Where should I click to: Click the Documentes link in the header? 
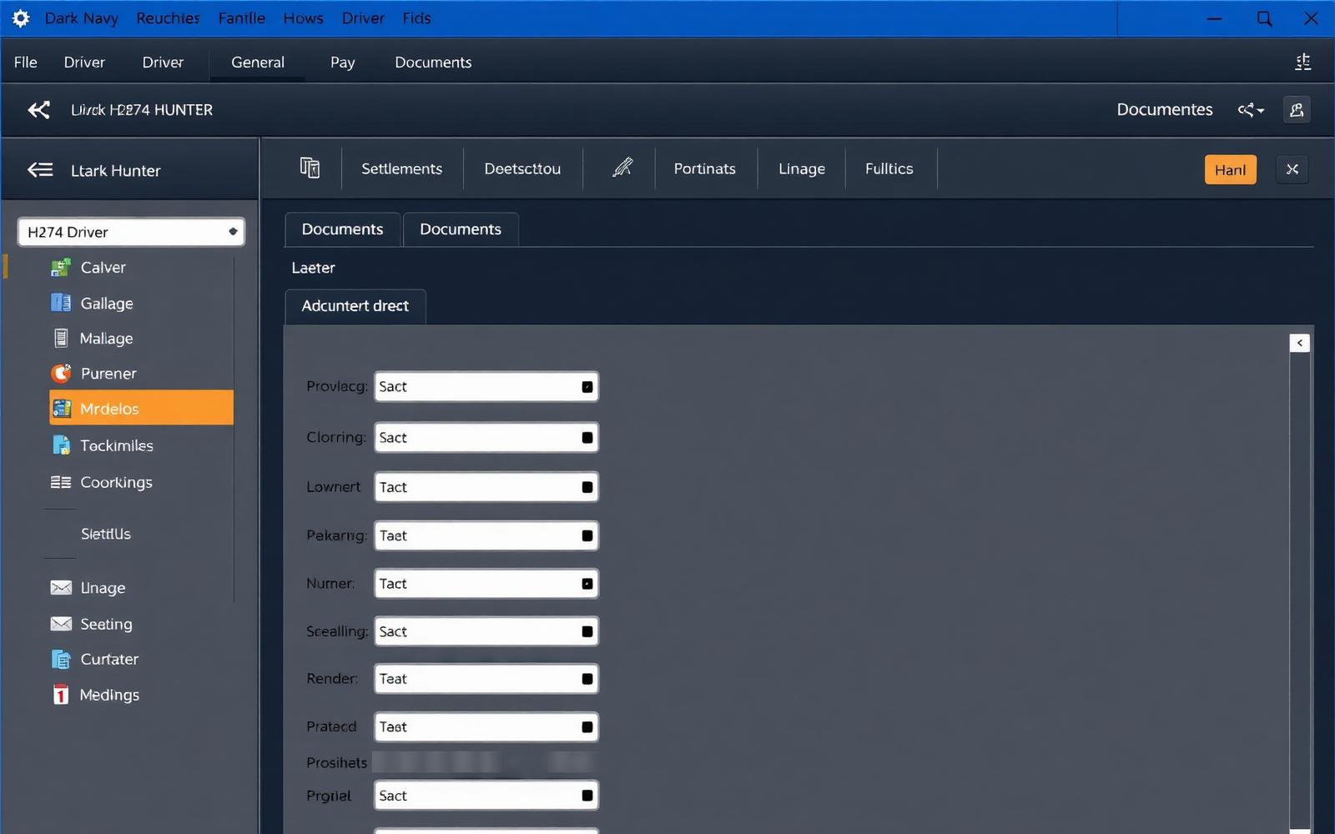click(x=1165, y=110)
